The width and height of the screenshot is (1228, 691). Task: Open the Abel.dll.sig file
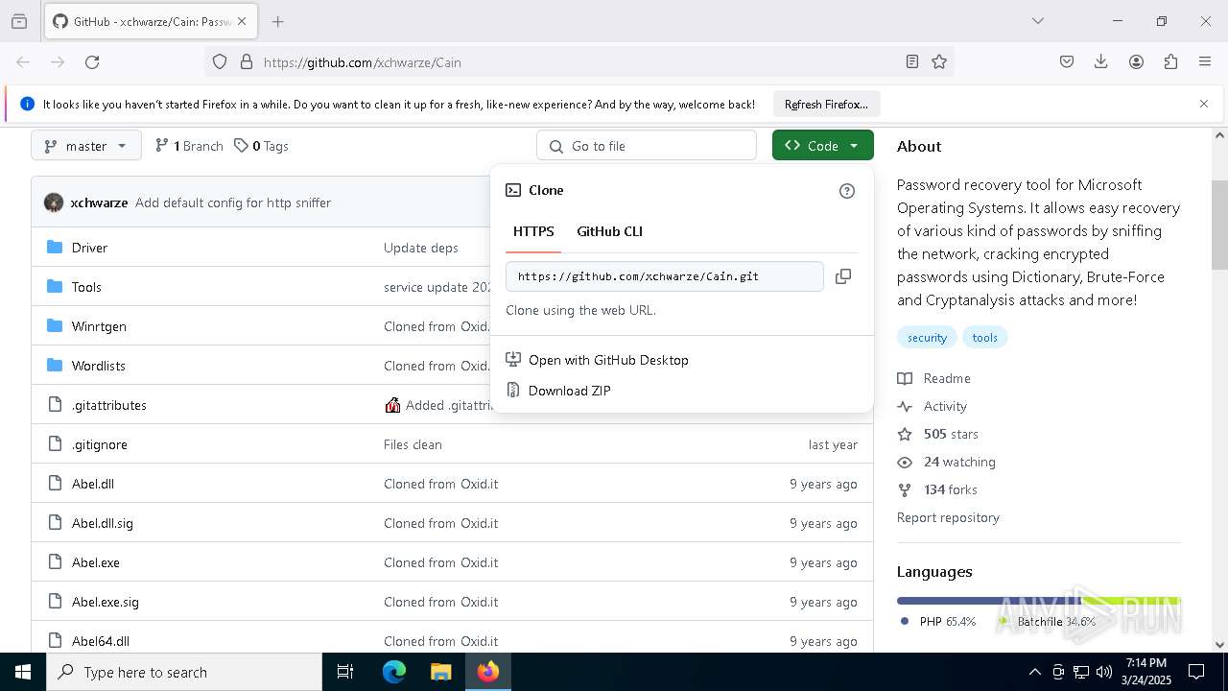tap(103, 523)
